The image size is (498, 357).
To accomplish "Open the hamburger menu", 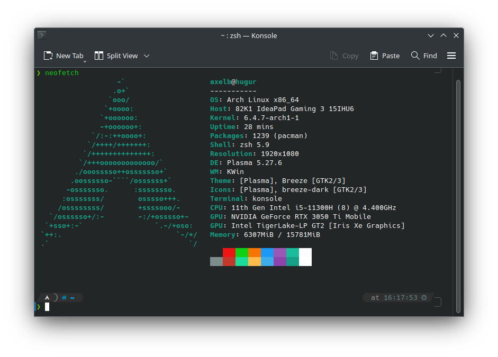I will click(x=451, y=56).
